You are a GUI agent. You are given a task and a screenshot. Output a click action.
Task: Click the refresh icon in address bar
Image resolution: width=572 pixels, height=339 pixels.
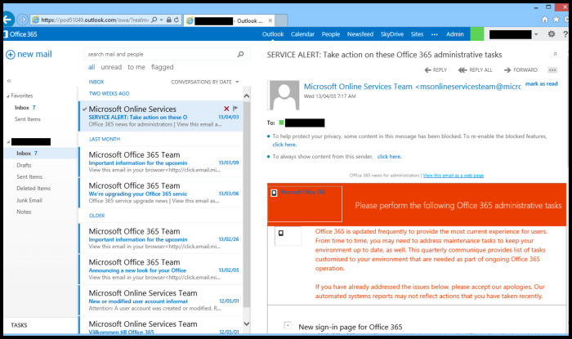point(177,20)
